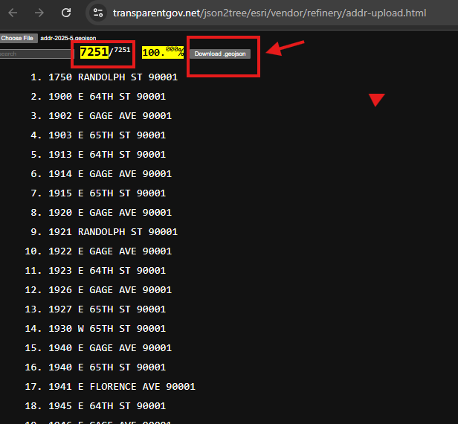The width and height of the screenshot is (458, 424).
Task: Click the browser back arrow
Action: pyautogui.click(x=13, y=13)
